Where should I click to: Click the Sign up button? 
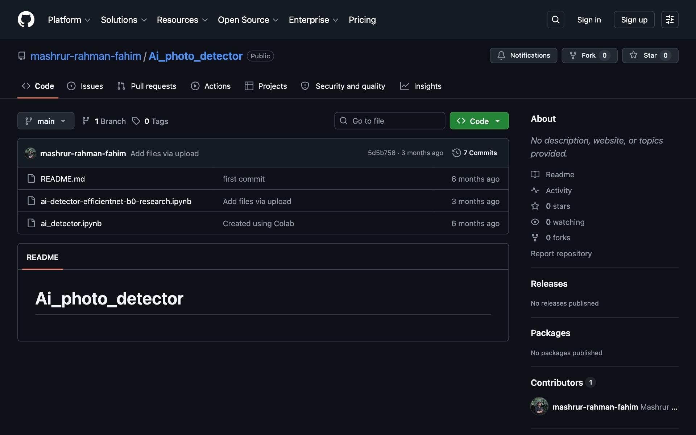tap(634, 20)
